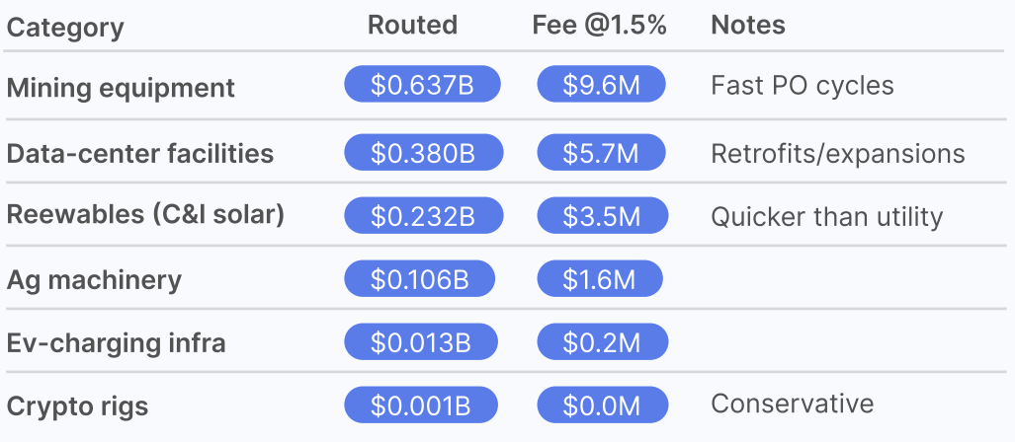Select the Mining equipment row label

(121, 87)
